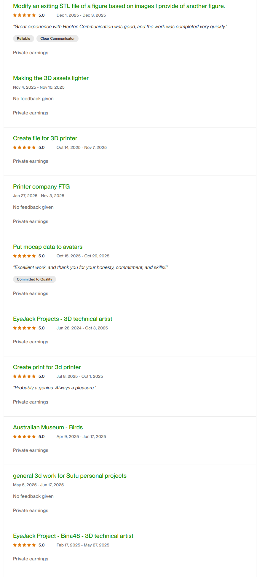Click star rating on the STL file modification job
Image resolution: width=257 pixels, height=577 pixels.
coord(24,15)
